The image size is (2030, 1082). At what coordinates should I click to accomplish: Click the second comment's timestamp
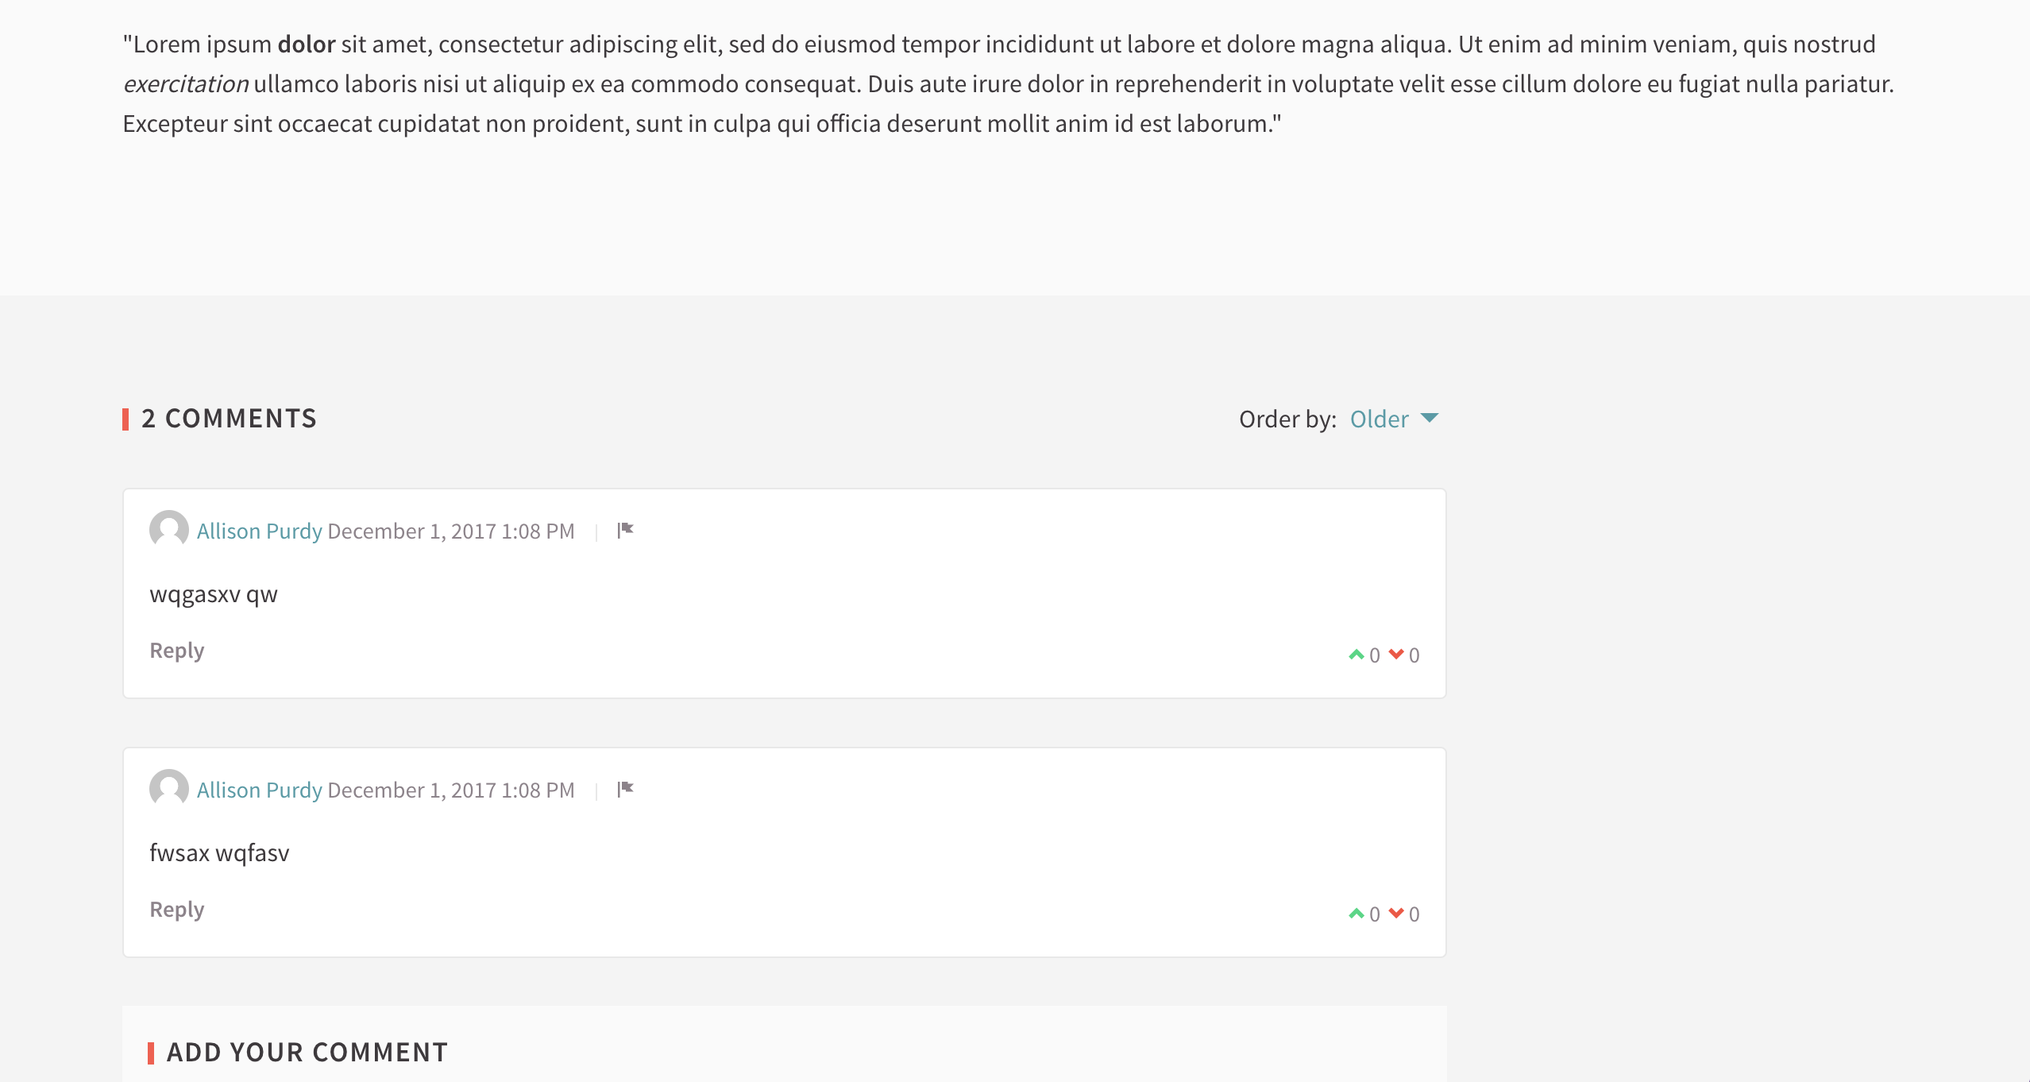pyautogui.click(x=450, y=789)
